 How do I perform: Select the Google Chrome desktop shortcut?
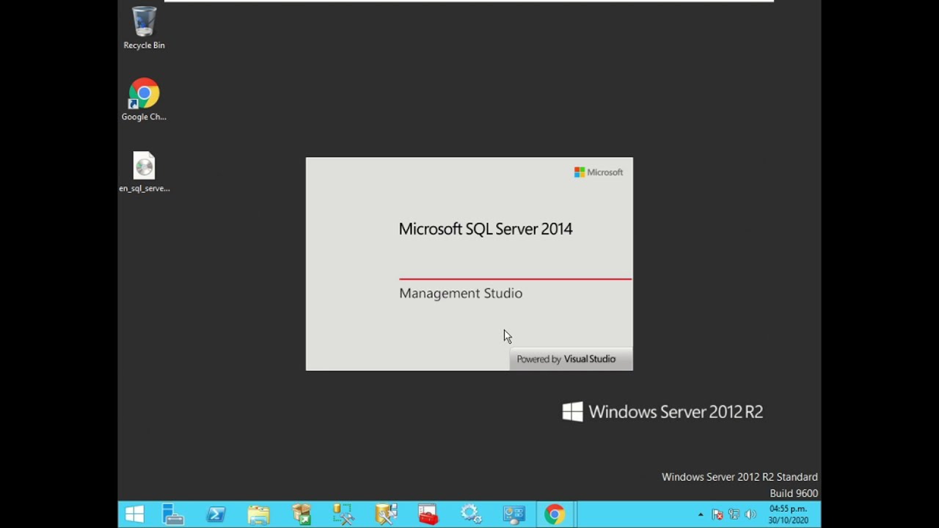tap(144, 99)
